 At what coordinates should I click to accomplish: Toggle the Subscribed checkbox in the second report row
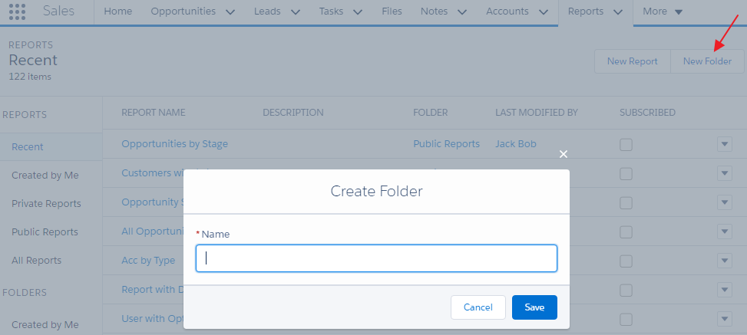[x=626, y=174]
